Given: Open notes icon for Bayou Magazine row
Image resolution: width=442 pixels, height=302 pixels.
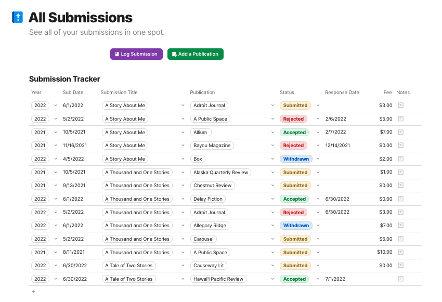Looking at the screenshot, I should tap(400, 146).
